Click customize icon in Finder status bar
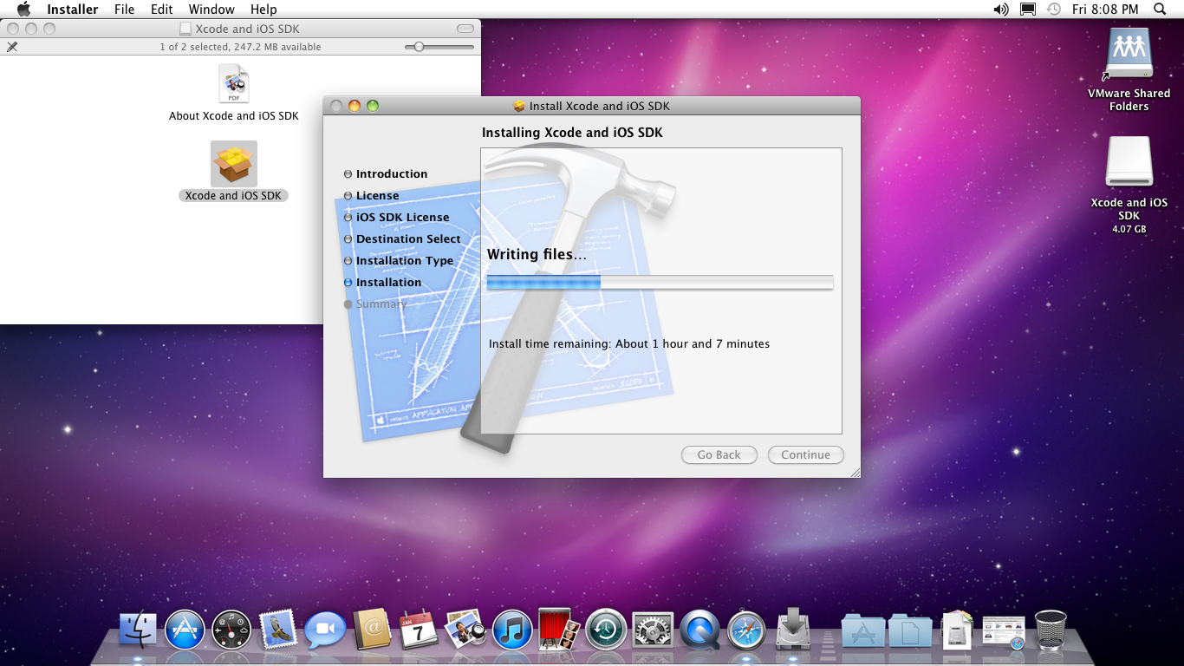This screenshot has height=666, width=1184. tap(12, 47)
